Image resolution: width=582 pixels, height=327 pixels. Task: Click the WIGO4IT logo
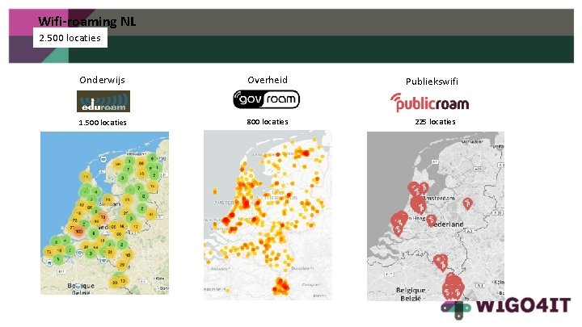[x=505, y=308]
